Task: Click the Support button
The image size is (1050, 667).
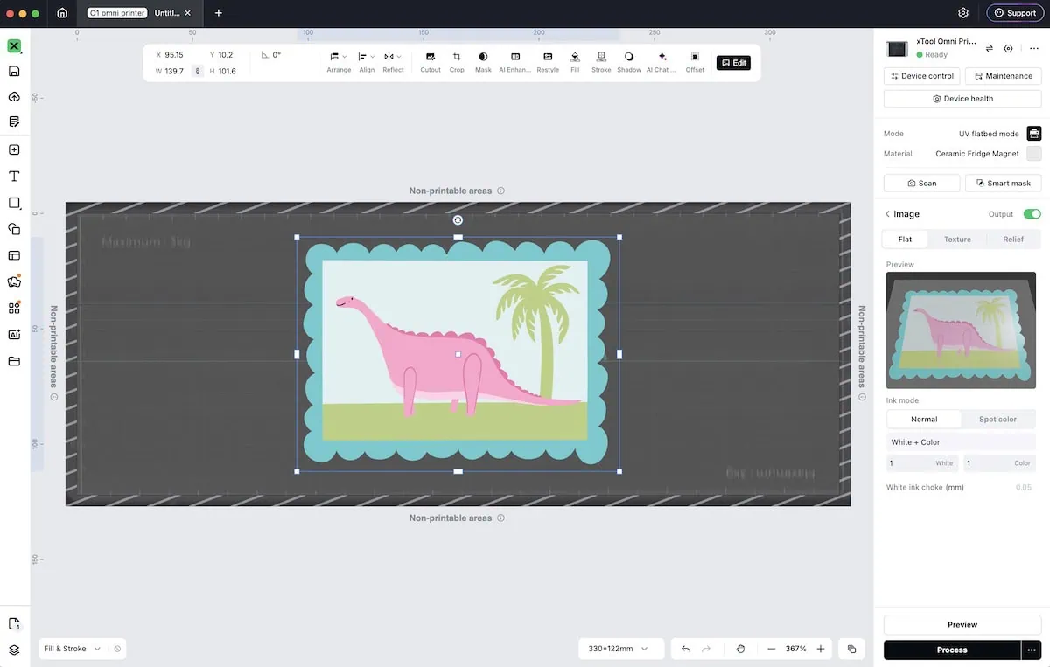Action: point(1015,13)
